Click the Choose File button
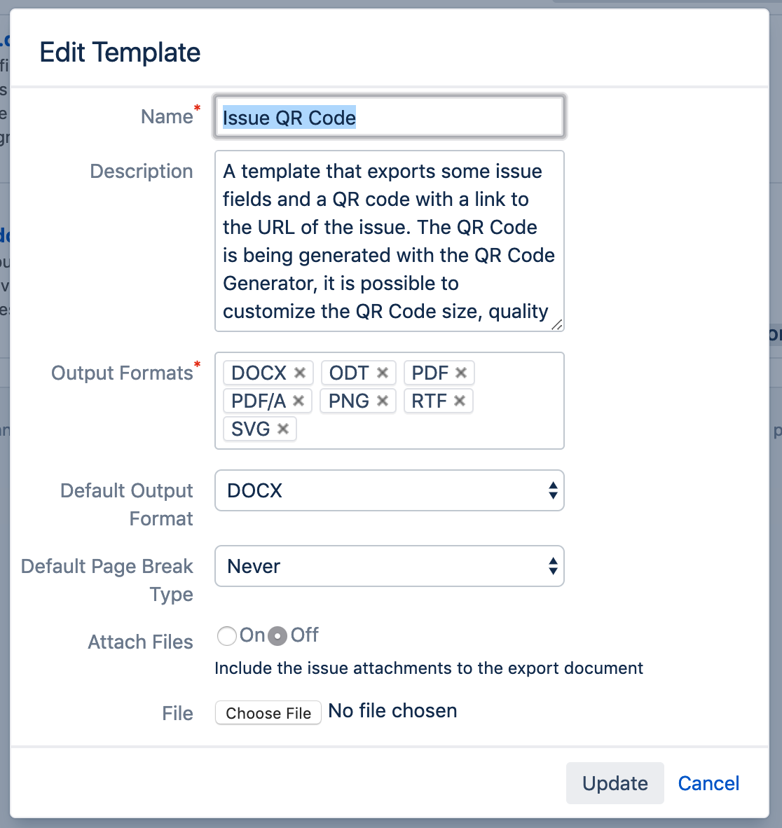This screenshot has height=828, width=782. tap(268, 713)
